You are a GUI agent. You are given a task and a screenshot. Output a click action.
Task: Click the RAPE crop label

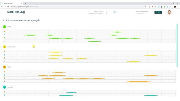(9, 27)
